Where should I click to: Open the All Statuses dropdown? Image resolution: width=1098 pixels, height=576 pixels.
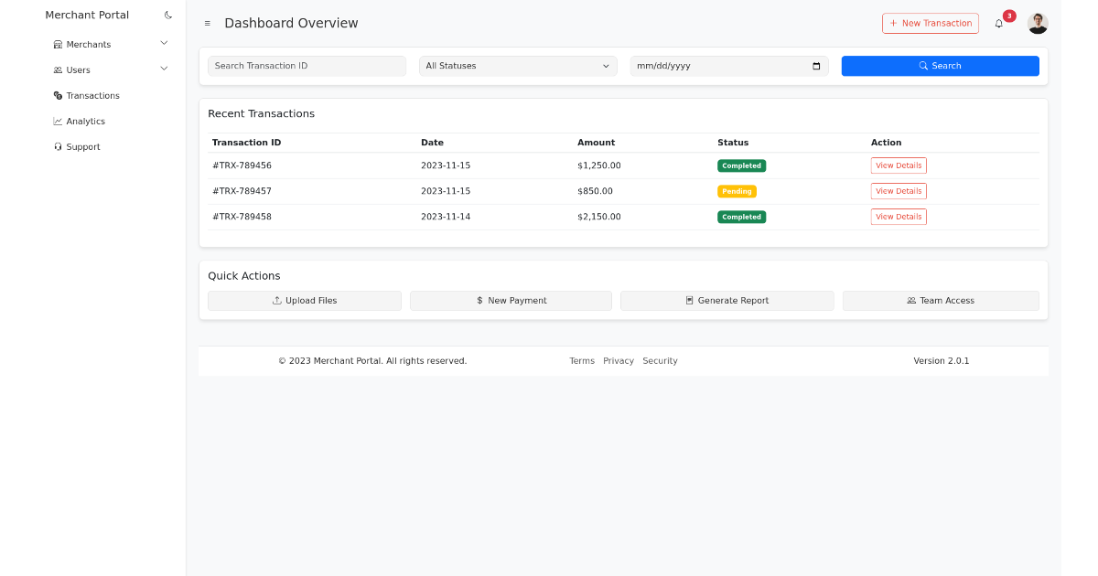[x=517, y=66]
